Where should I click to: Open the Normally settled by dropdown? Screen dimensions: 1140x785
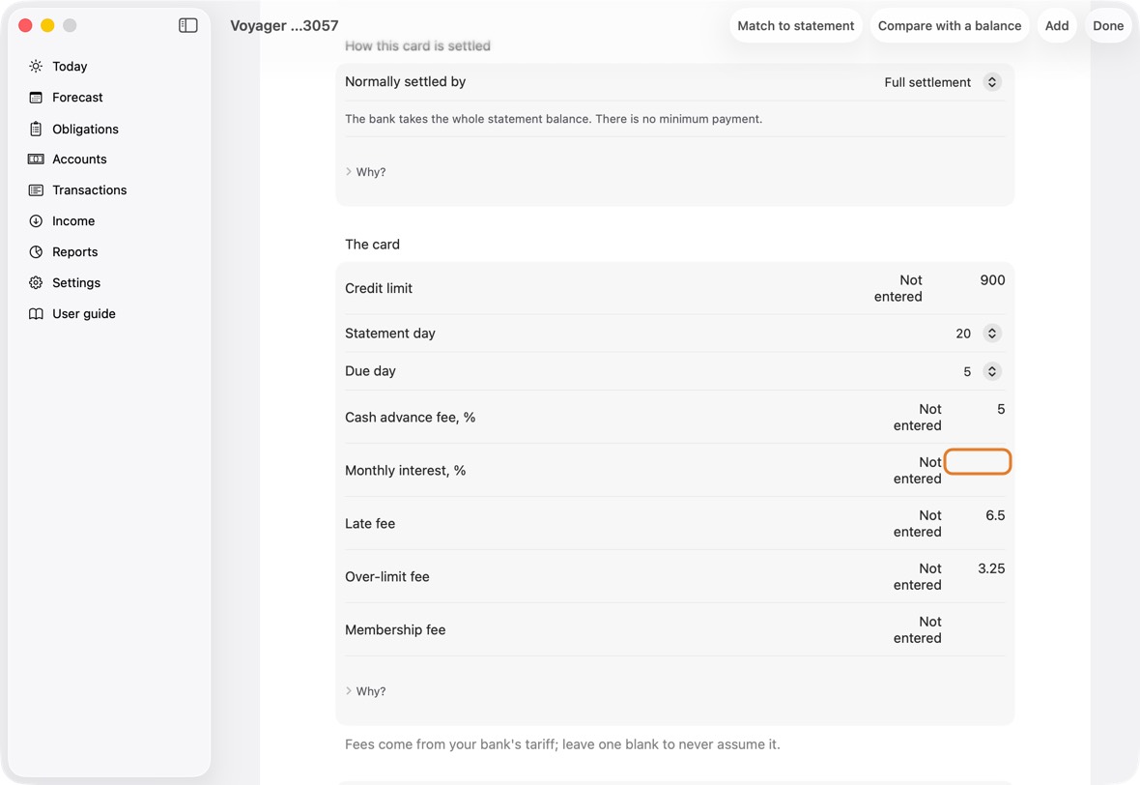(x=942, y=82)
